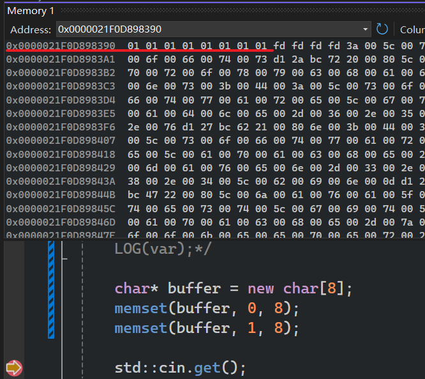Click the breakpoint arrow in the margin
The image size is (425, 379).
click(x=13, y=367)
